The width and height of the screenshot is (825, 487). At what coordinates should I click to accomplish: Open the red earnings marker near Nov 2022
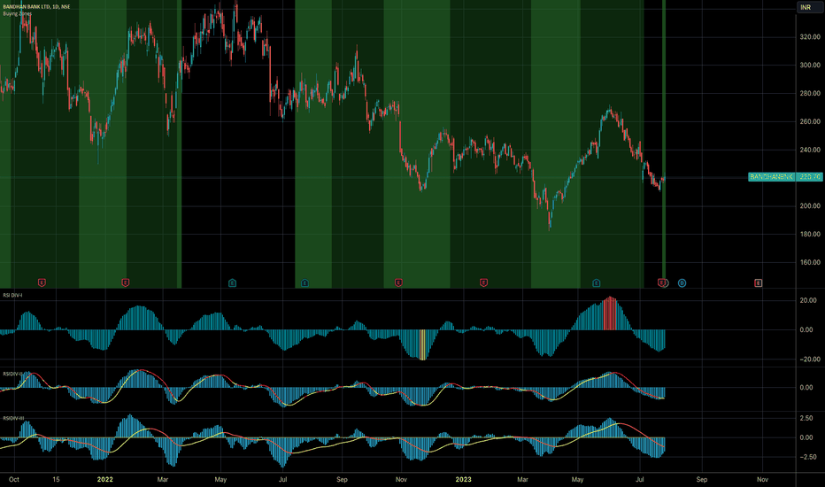click(398, 283)
